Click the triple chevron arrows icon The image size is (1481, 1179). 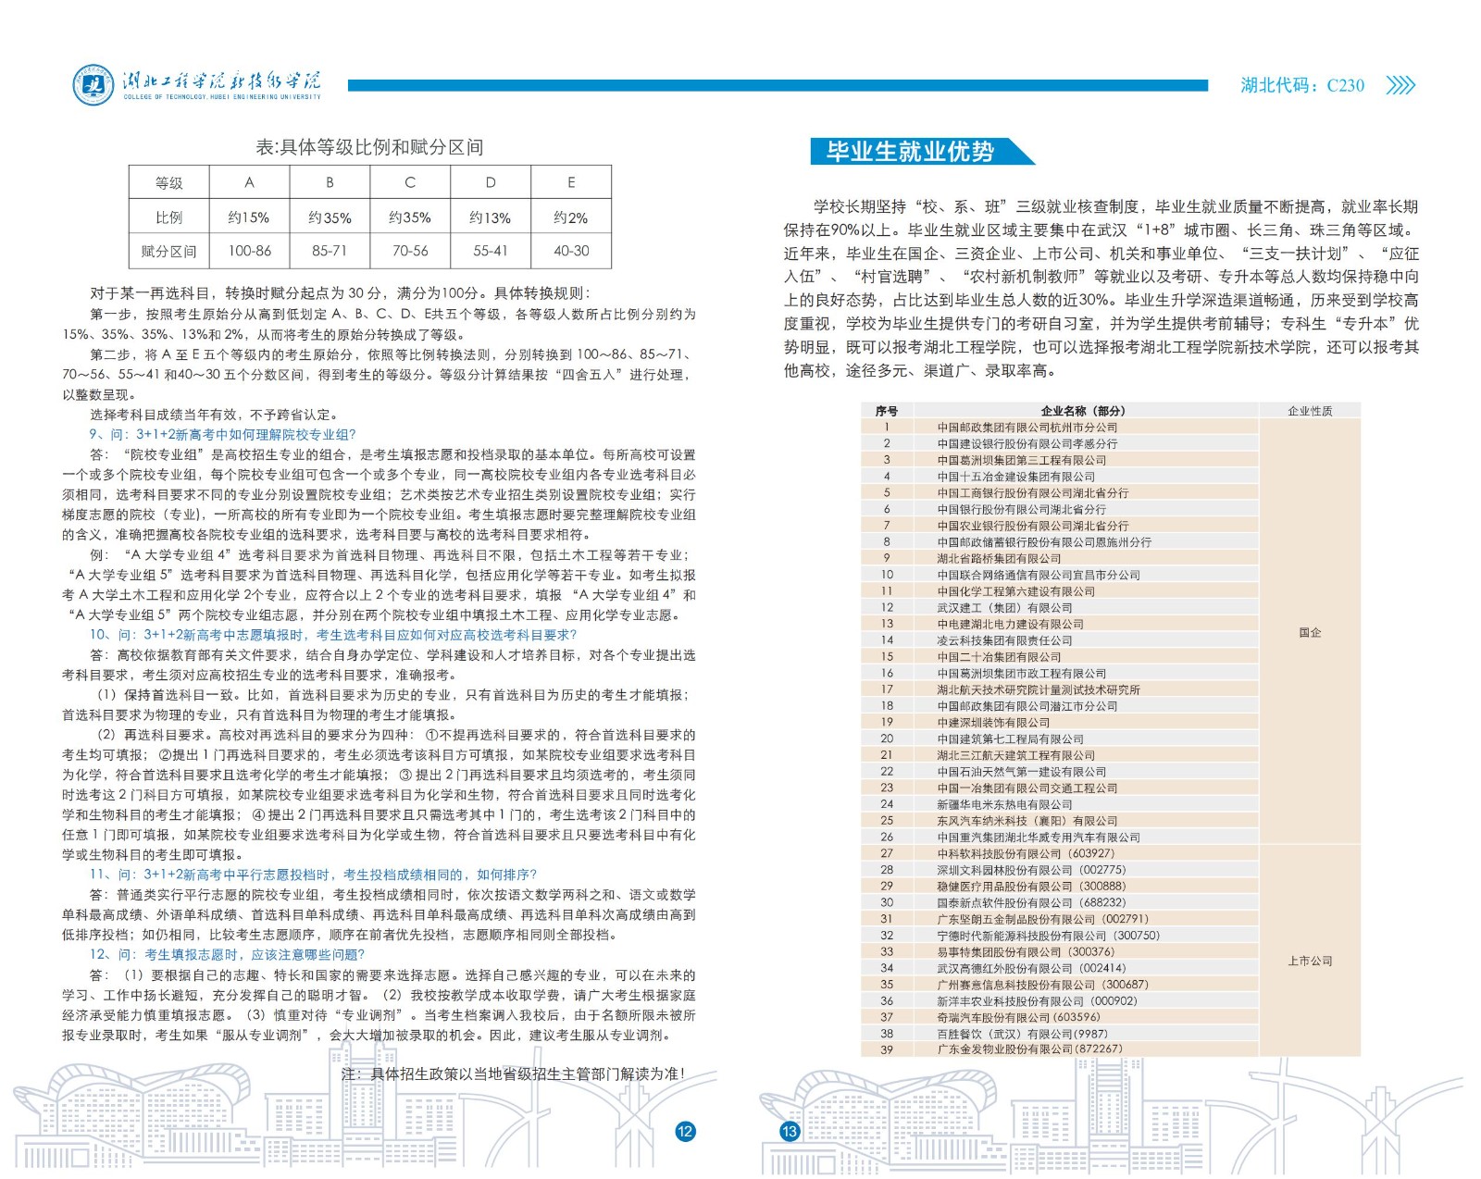(1400, 85)
